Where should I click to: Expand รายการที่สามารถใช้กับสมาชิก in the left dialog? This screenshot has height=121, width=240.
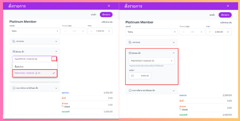click(x=35, y=88)
